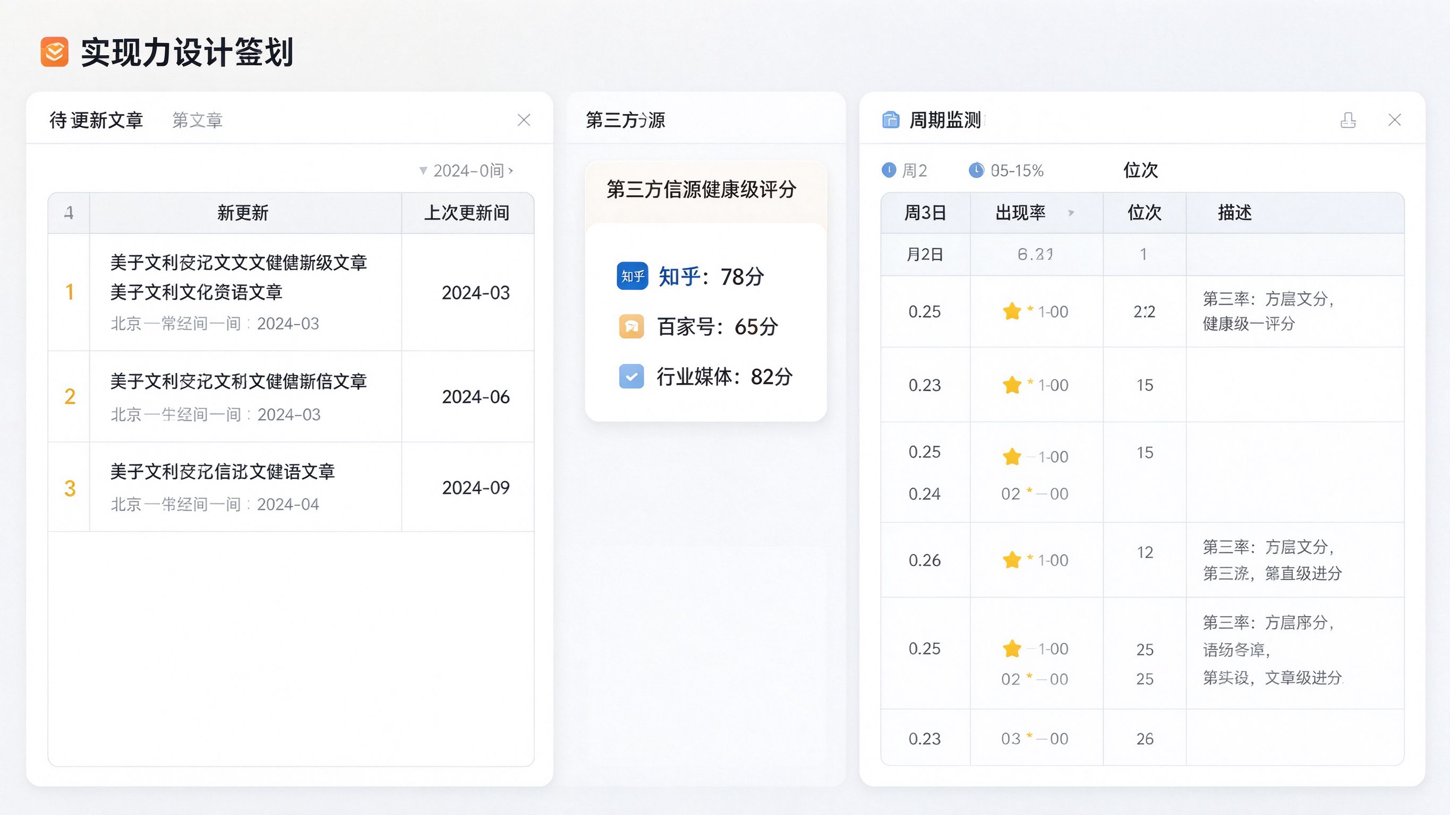This screenshot has height=815, width=1450.
Task: Click the star icon in the 0.23 位次 15 row
Action: pyautogui.click(x=1011, y=385)
